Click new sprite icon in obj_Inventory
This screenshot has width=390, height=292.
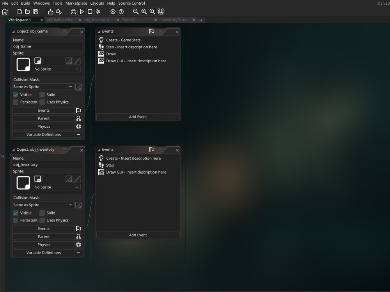click(x=38, y=179)
